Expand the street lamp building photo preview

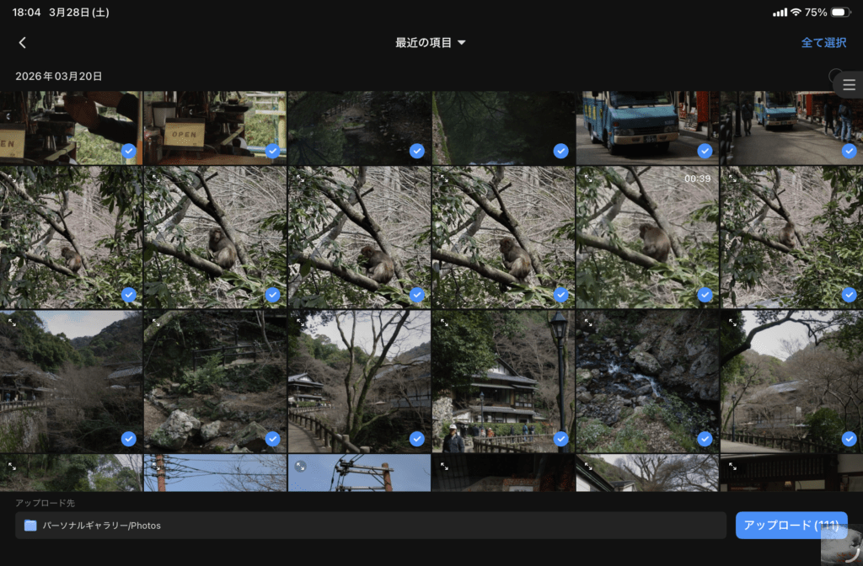(444, 322)
